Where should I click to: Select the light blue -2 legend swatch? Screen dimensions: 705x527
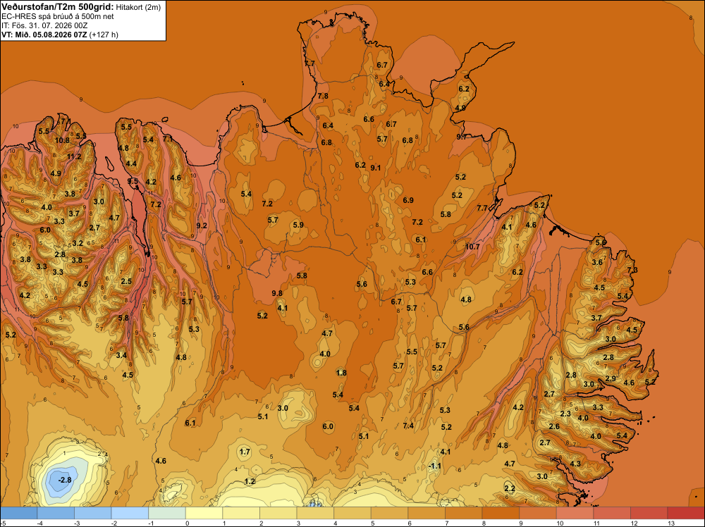[x=130, y=513]
